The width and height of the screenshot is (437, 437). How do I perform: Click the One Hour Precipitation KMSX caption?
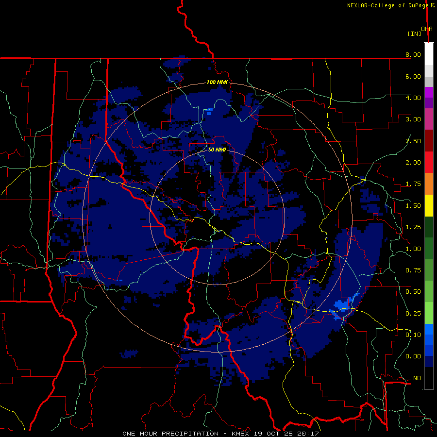coord(220,434)
